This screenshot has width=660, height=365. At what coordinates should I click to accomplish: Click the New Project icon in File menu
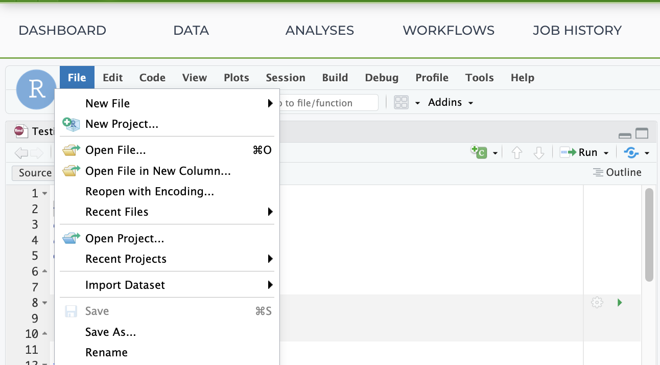pyautogui.click(x=70, y=124)
